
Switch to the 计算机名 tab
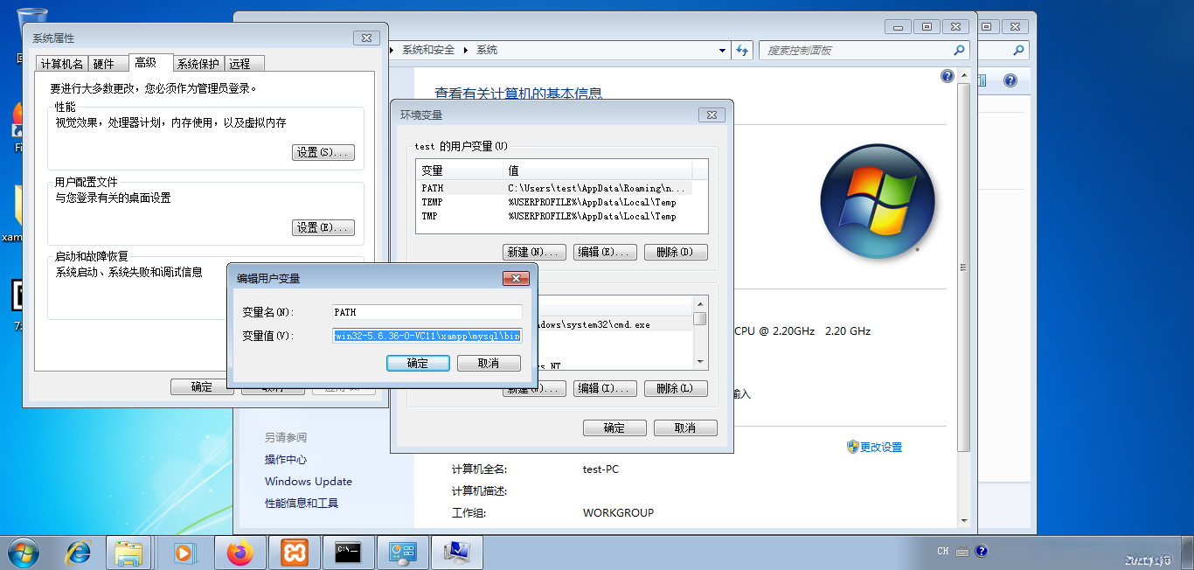pyautogui.click(x=62, y=64)
